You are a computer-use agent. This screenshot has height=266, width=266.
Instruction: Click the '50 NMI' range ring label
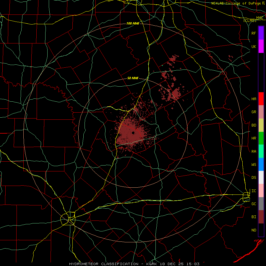tap(133, 78)
